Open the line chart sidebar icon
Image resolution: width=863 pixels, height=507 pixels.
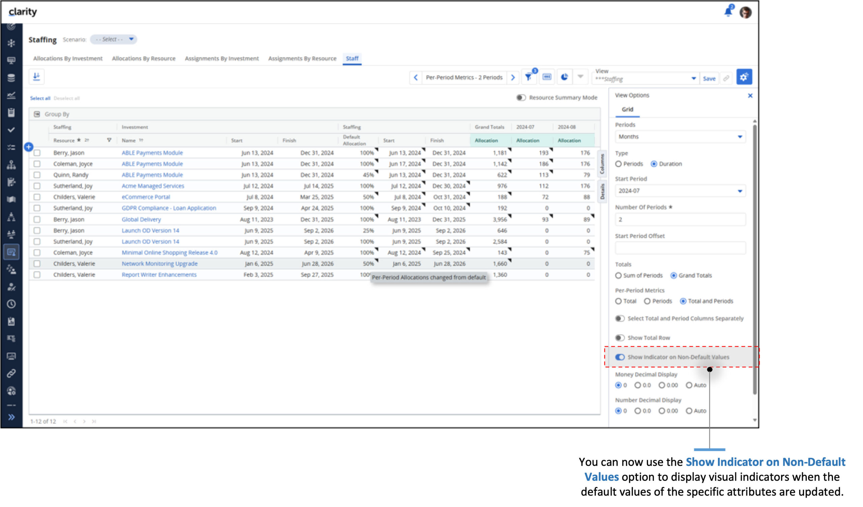tap(11, 96)
